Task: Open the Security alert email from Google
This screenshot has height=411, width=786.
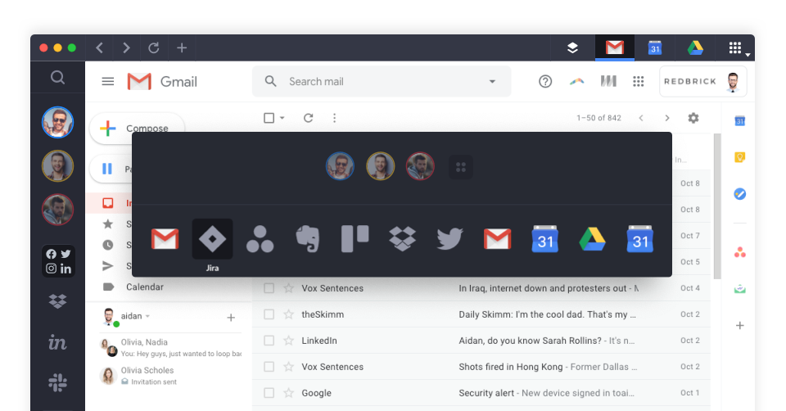Action: (x=481, y=393)
